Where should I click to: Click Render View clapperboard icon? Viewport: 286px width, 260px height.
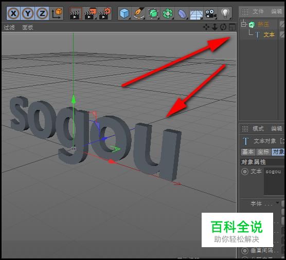pos(76,13)
